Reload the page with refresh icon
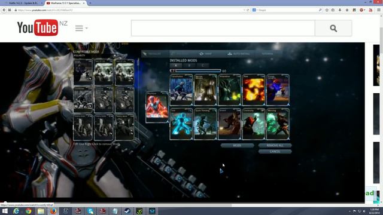This screenshot has height=215, width=383. pos(248,10)
